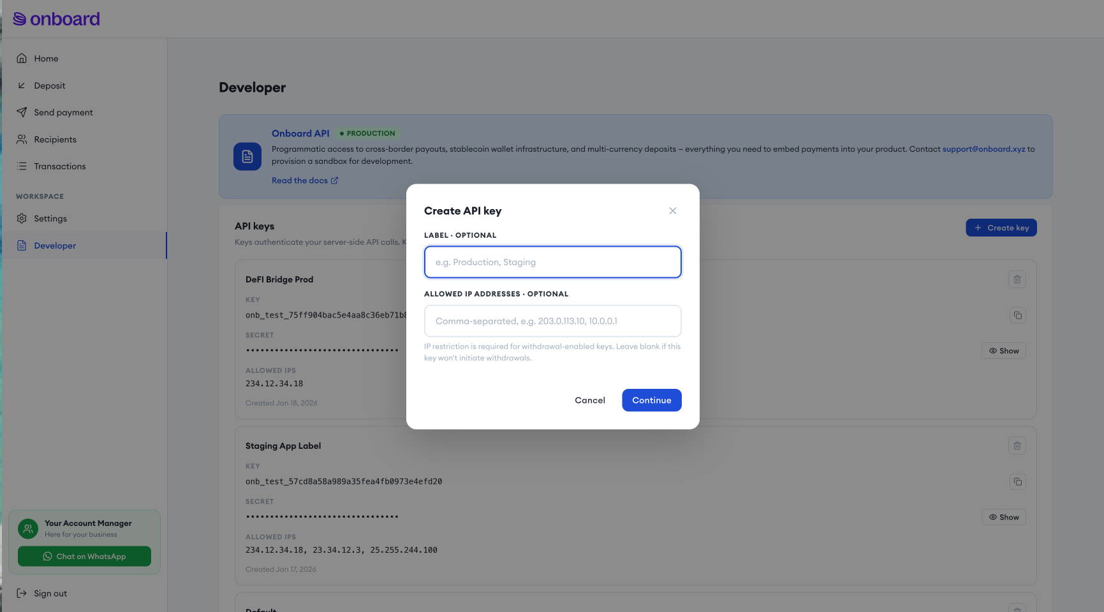
Task: Open the Home page in sidebar
Action: [x=84, y=59]
